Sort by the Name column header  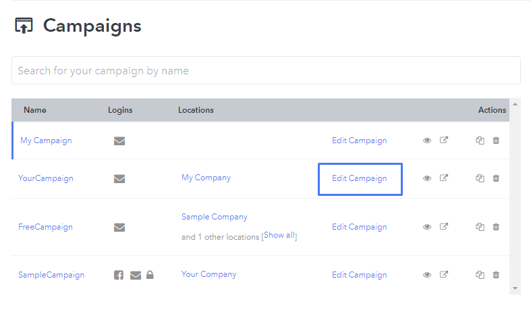35,110
